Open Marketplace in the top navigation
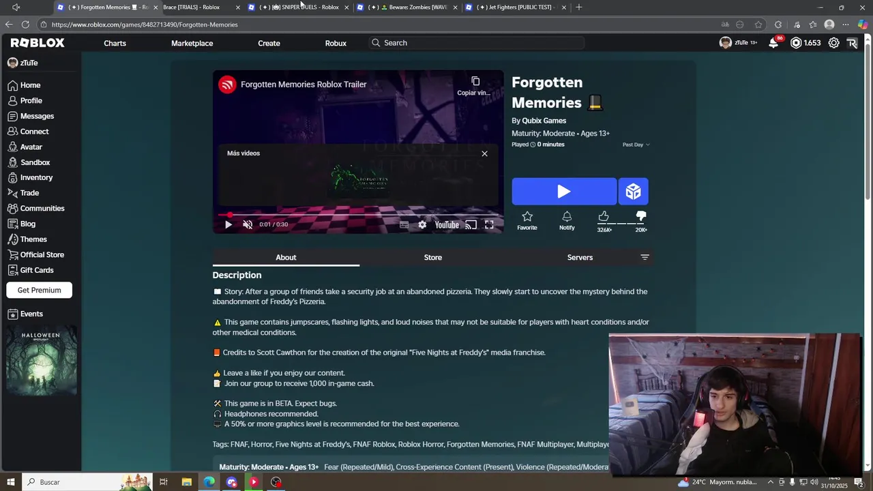The width and height of the screenshot is (873, 491). click(x=192, y=43)
